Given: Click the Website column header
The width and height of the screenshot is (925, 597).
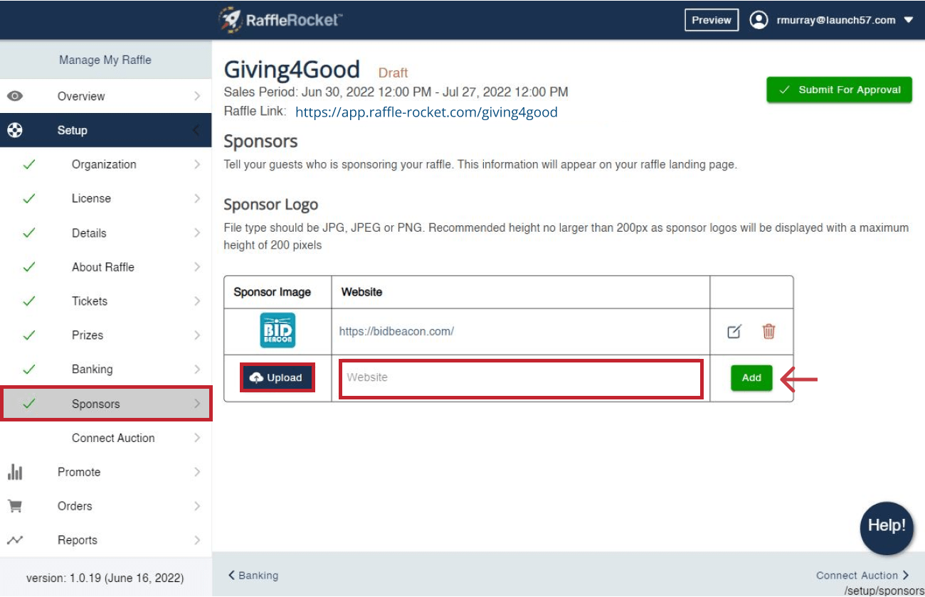Looking at the screenshot, I should click(361, 292).
